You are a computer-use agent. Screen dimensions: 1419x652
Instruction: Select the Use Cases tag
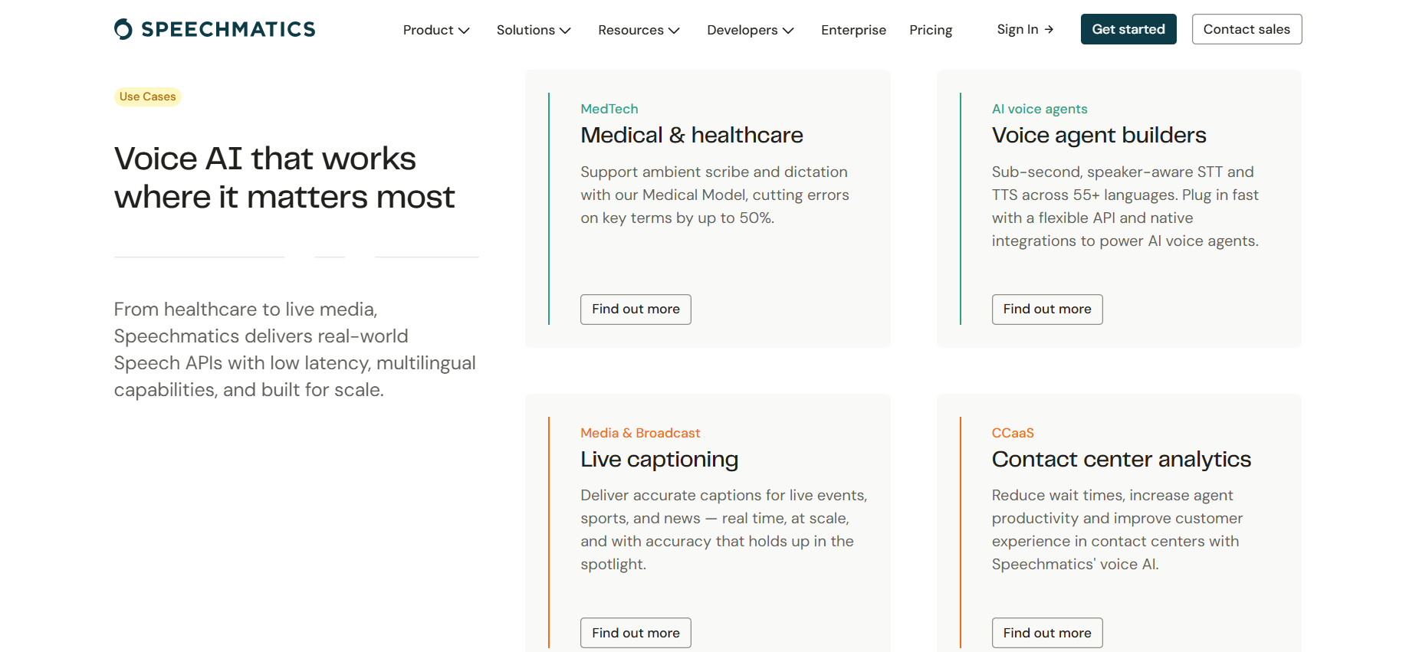pyautogui.click(x=148, y=97)
